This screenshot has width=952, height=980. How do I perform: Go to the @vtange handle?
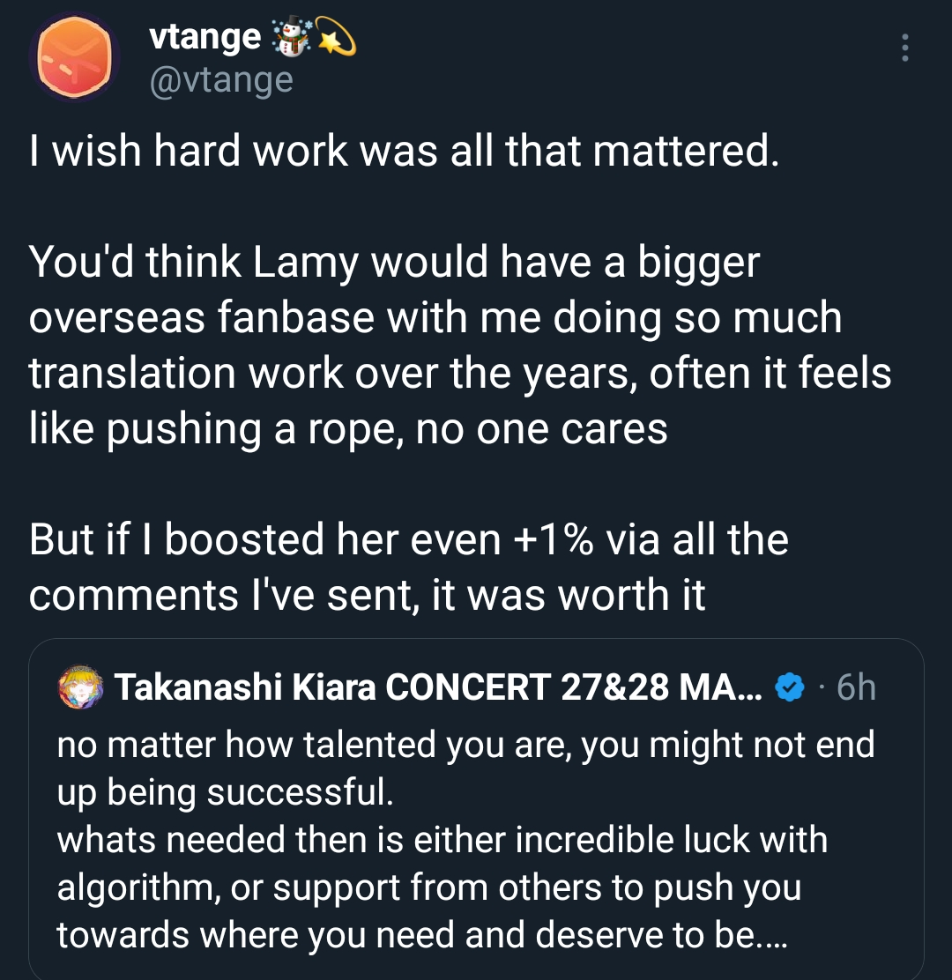click(x=221, y=80)
